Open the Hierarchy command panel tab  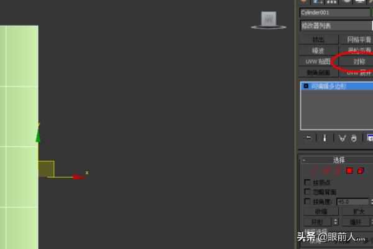click(x=331, y=2)
